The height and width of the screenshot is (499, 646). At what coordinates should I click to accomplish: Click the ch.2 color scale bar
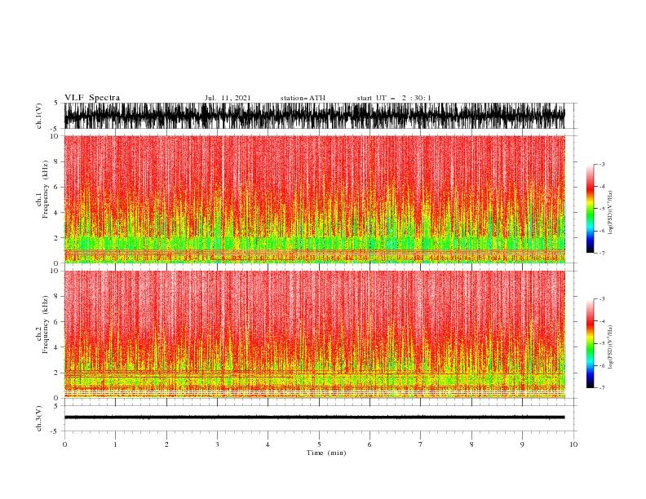click(591, 343)
